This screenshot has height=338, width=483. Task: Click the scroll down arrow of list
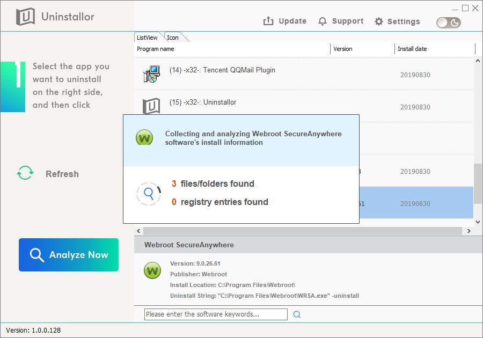478,222
